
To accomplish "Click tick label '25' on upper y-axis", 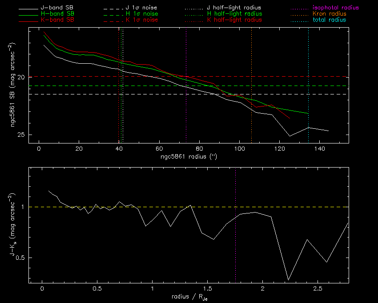I will pyautogui.click(x=22, y=135).
